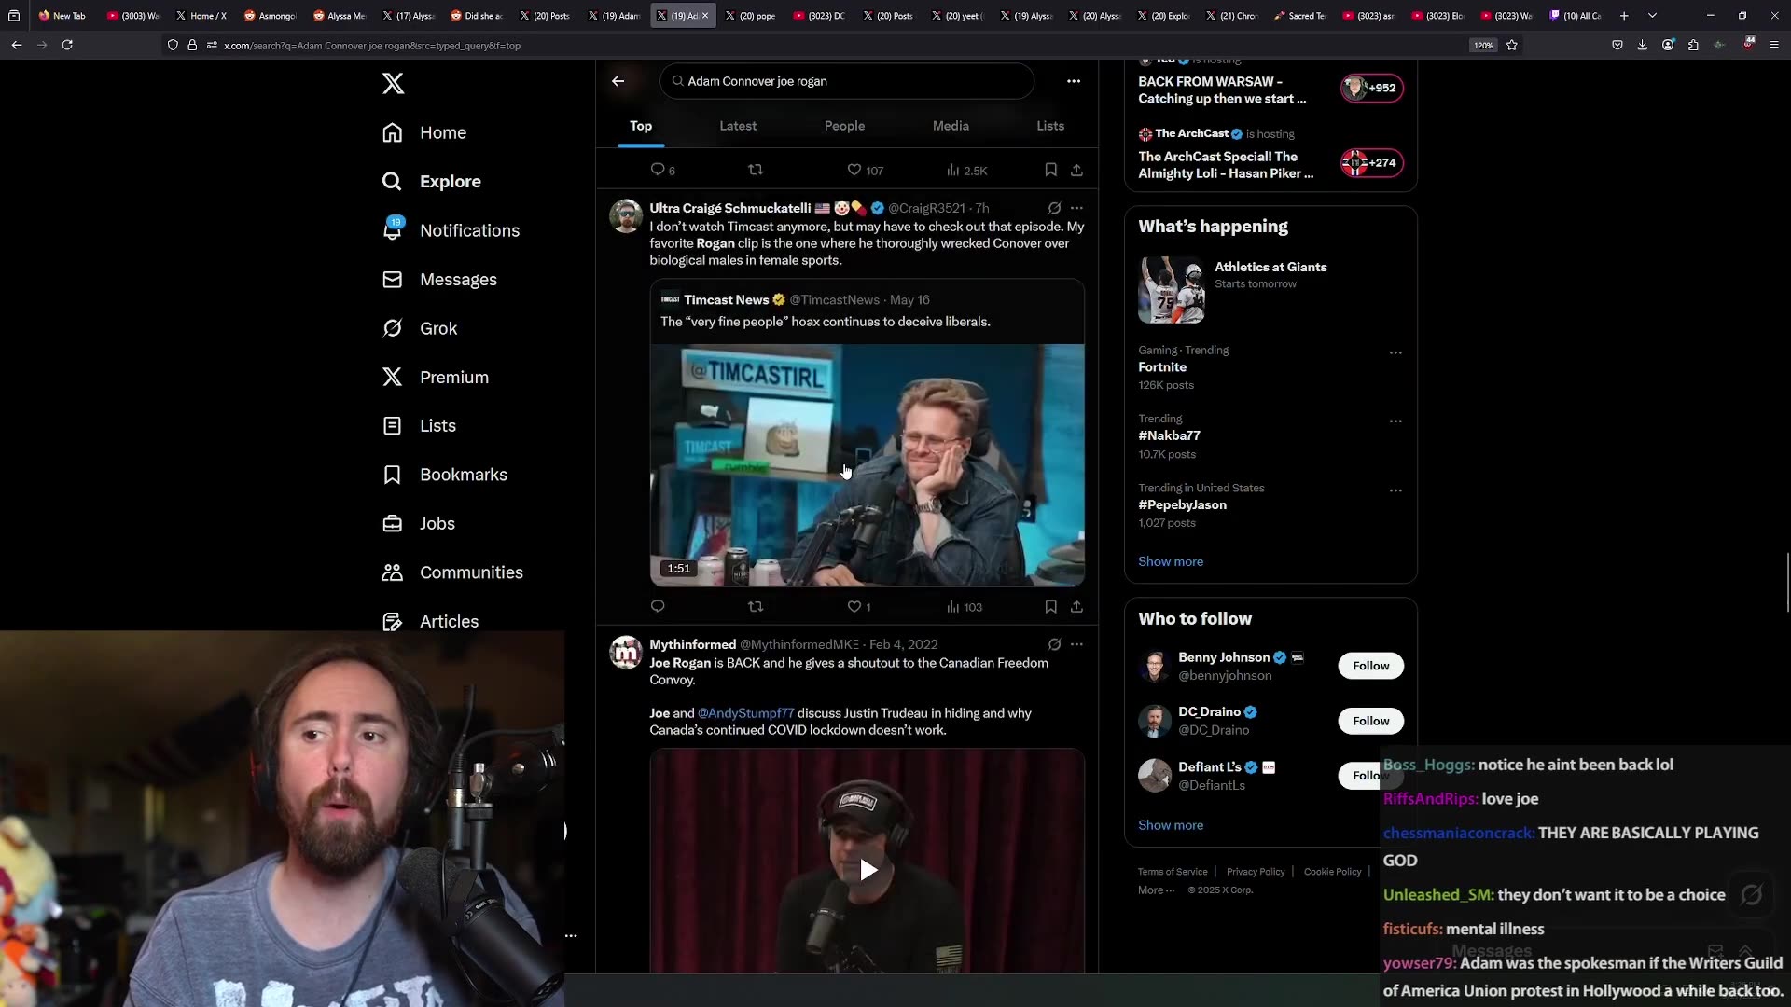Share the Mythinformed tweet
Screen dimensions: 1791x1007
click(1077, 606)
